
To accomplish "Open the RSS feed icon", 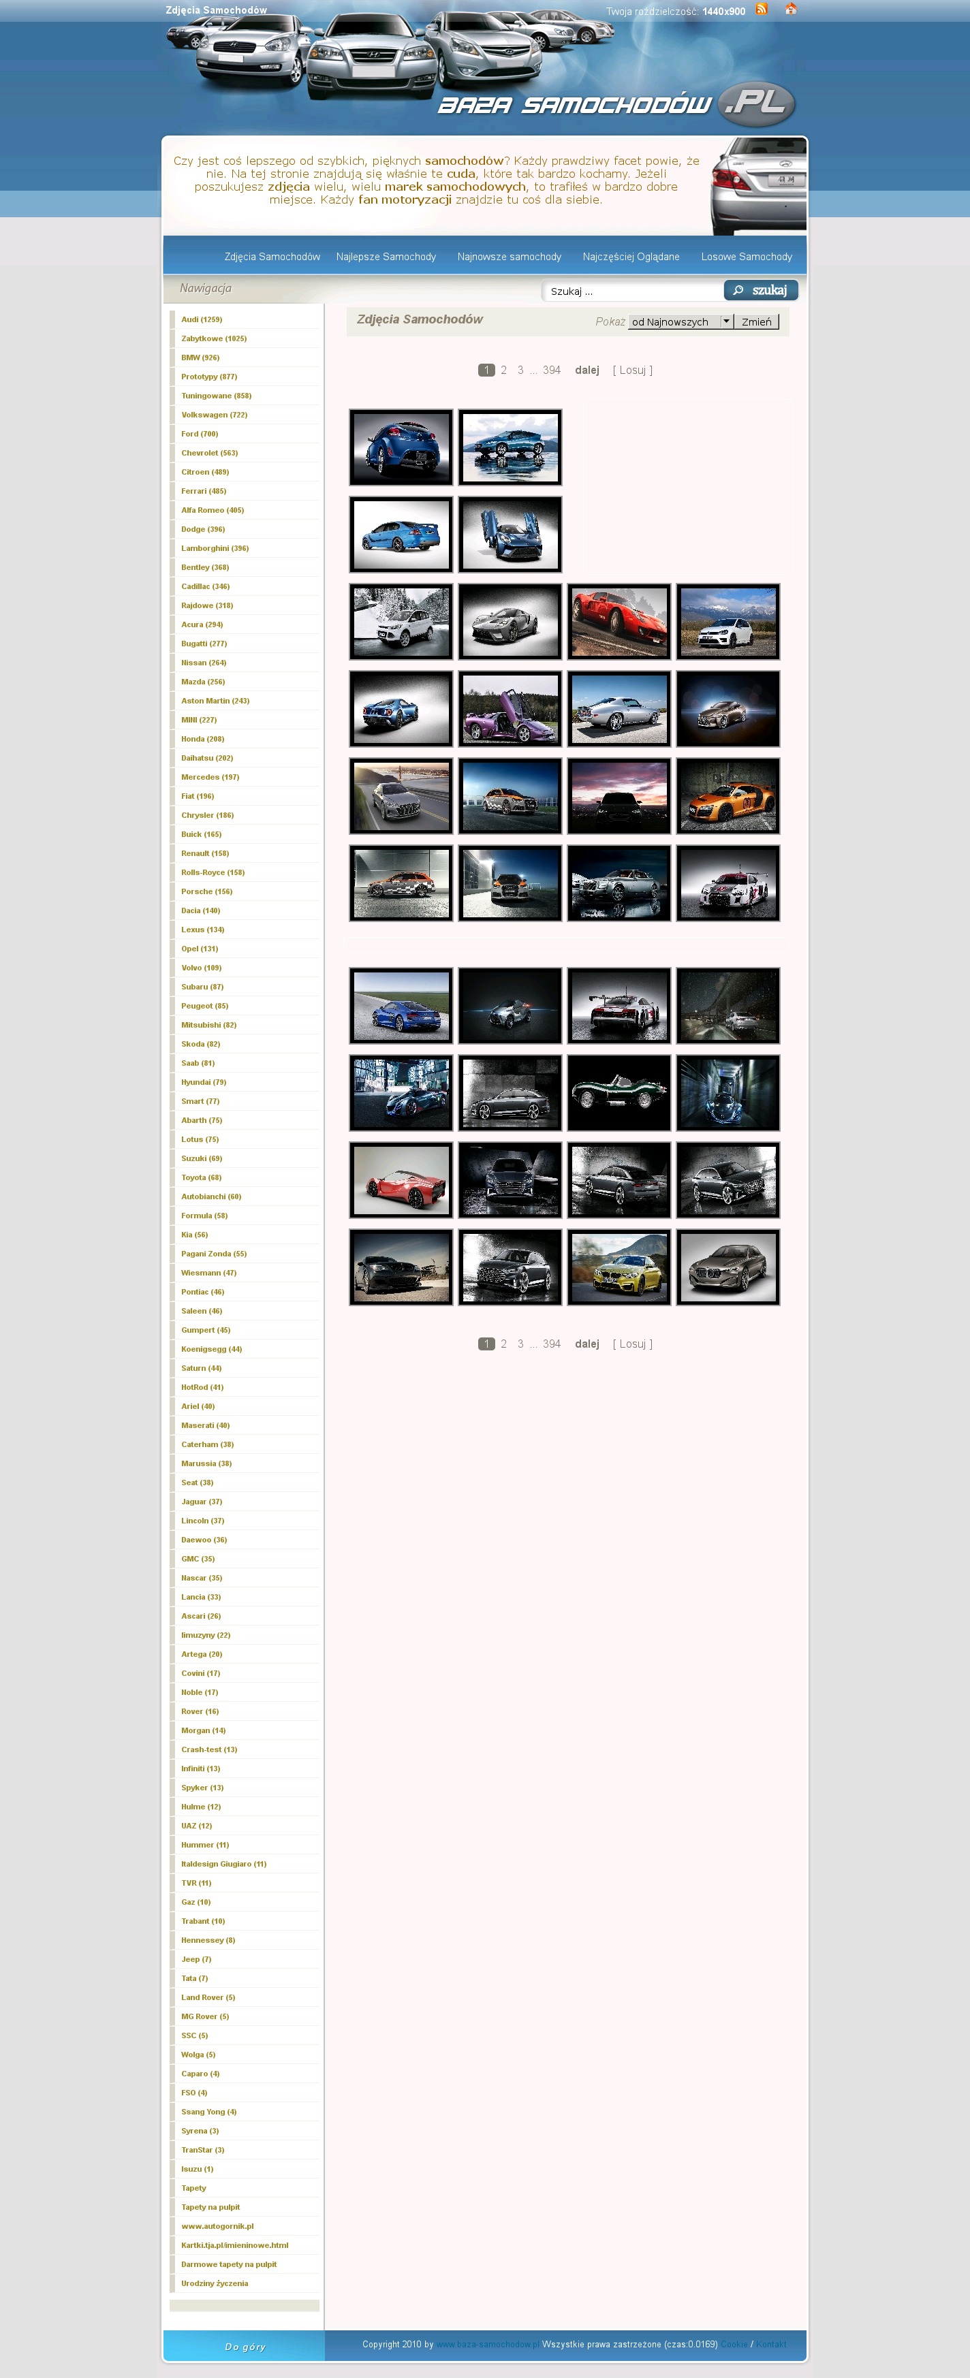I will tap(762, 10).
